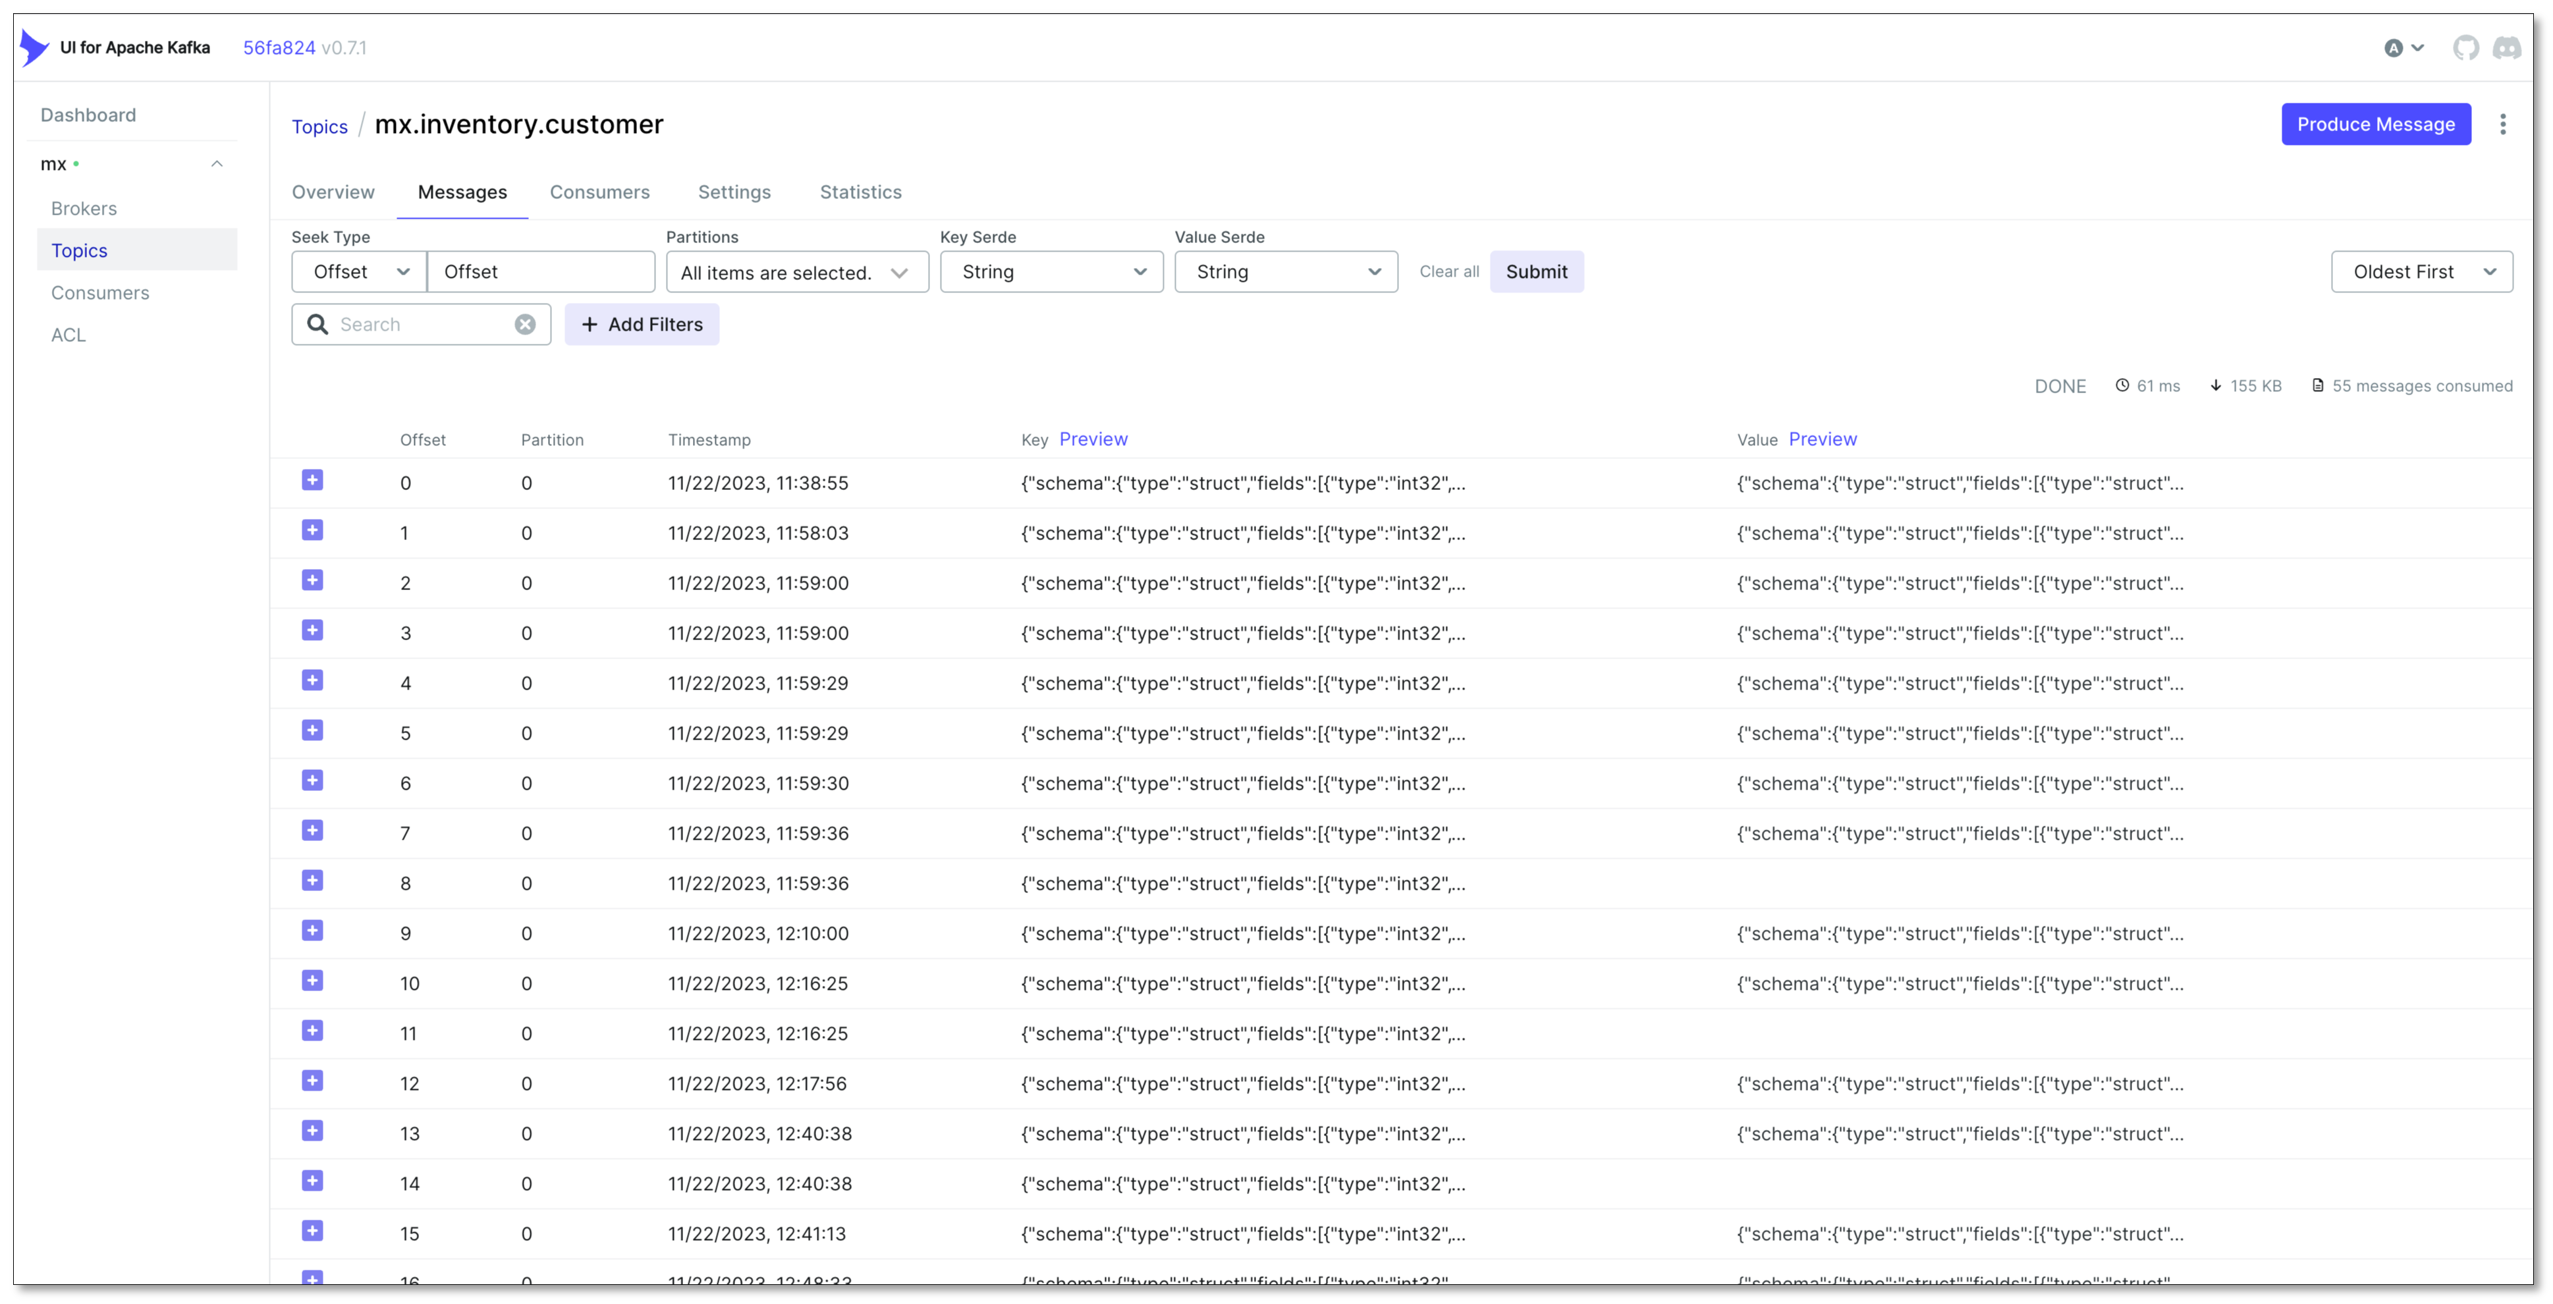Viewport: 2553px width, 1304px height.
Task: Expand message row at offset 13
Action: tap(312, 1131)
